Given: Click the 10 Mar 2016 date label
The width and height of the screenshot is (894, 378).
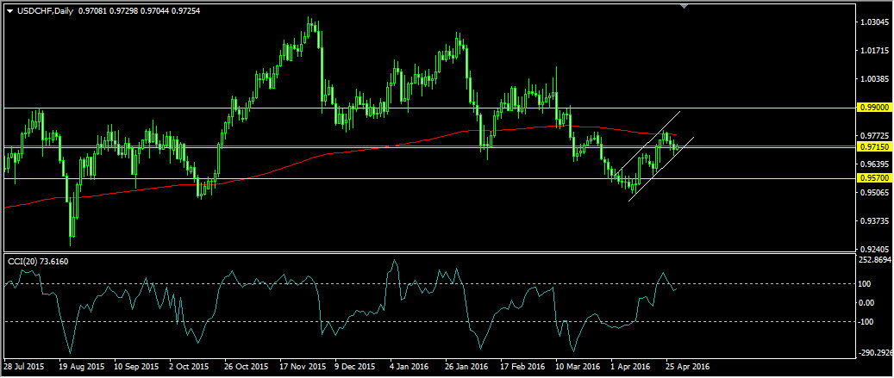Looking at the screenshot, I should coord(578,367).
